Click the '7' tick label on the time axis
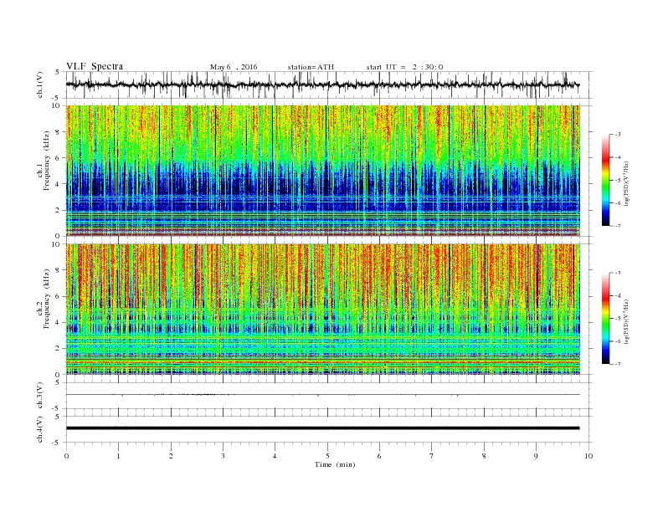 (x=432, y=456)
